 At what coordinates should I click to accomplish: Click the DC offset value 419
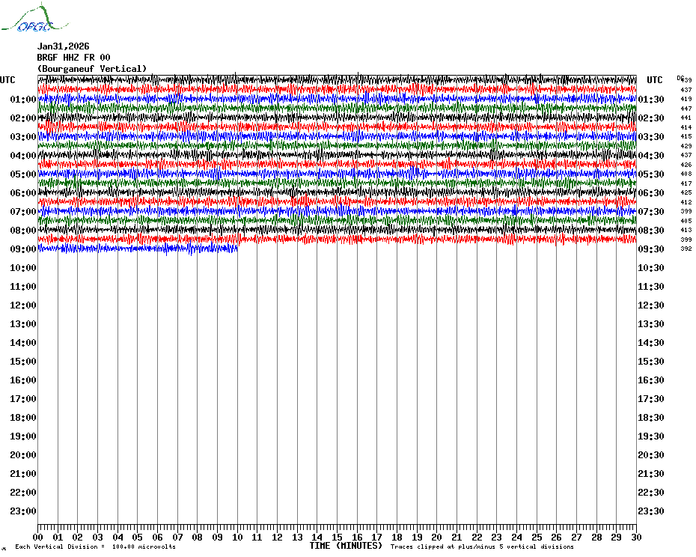tap(686, 99)
